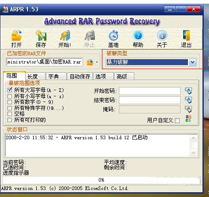Viewport: 209px width, 197px height.
Task: Click the ARPR title bar app icon
Action: tap(5, 9)
